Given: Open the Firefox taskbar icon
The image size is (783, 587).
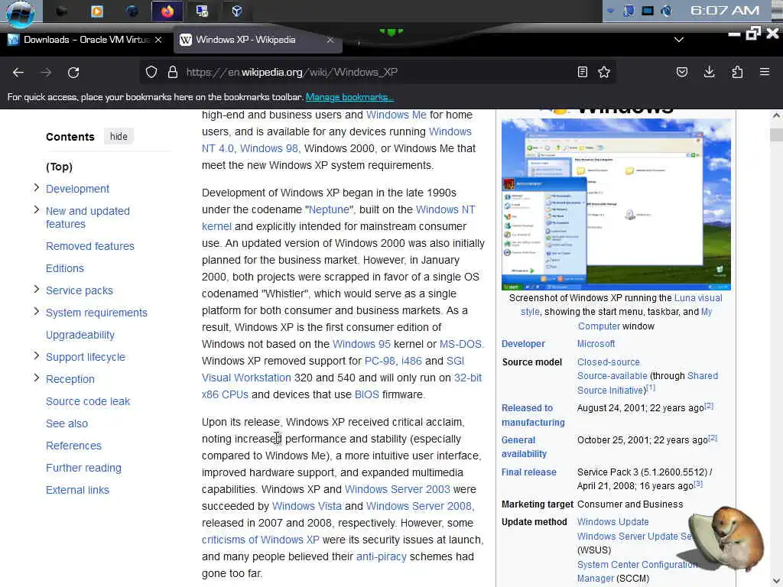Looking at the screenshot, I should point(167,11).
